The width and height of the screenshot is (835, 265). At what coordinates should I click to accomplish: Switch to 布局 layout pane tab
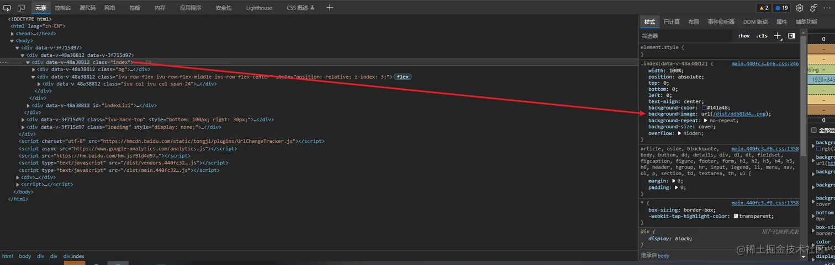(694, 22)
